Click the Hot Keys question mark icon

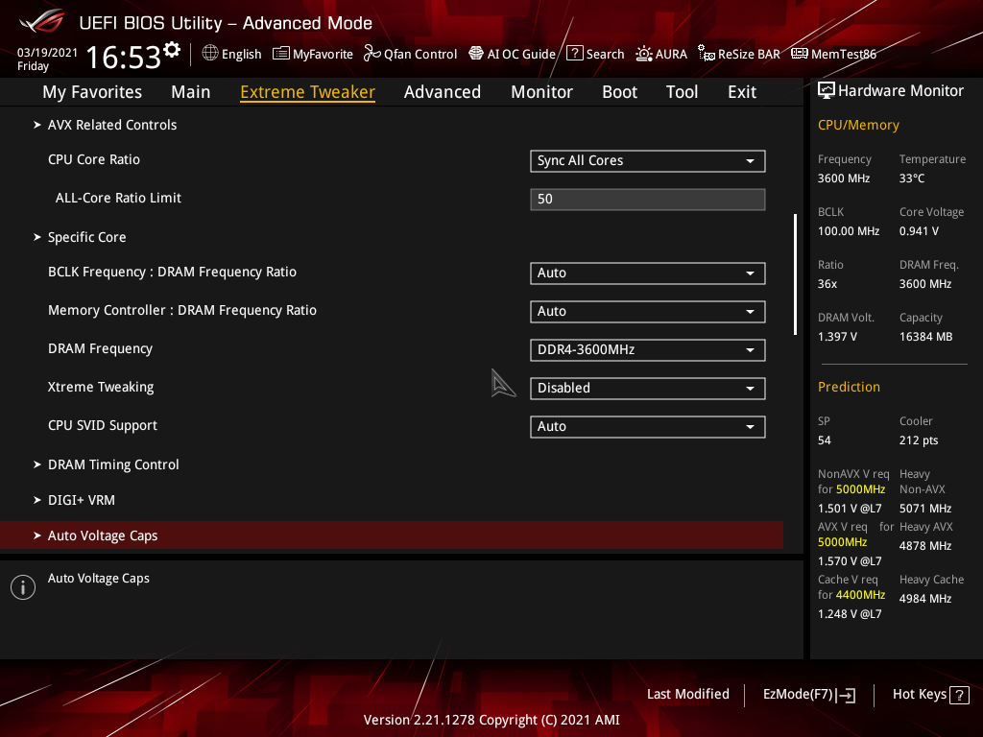(x=959, y=695)
